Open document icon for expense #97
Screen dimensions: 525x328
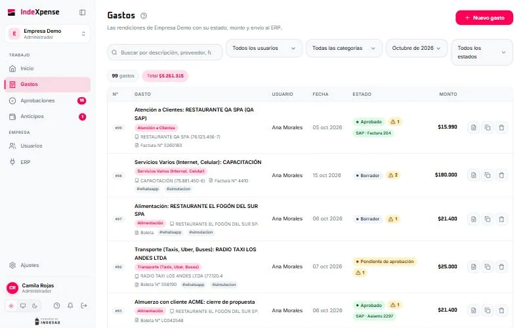473,219
